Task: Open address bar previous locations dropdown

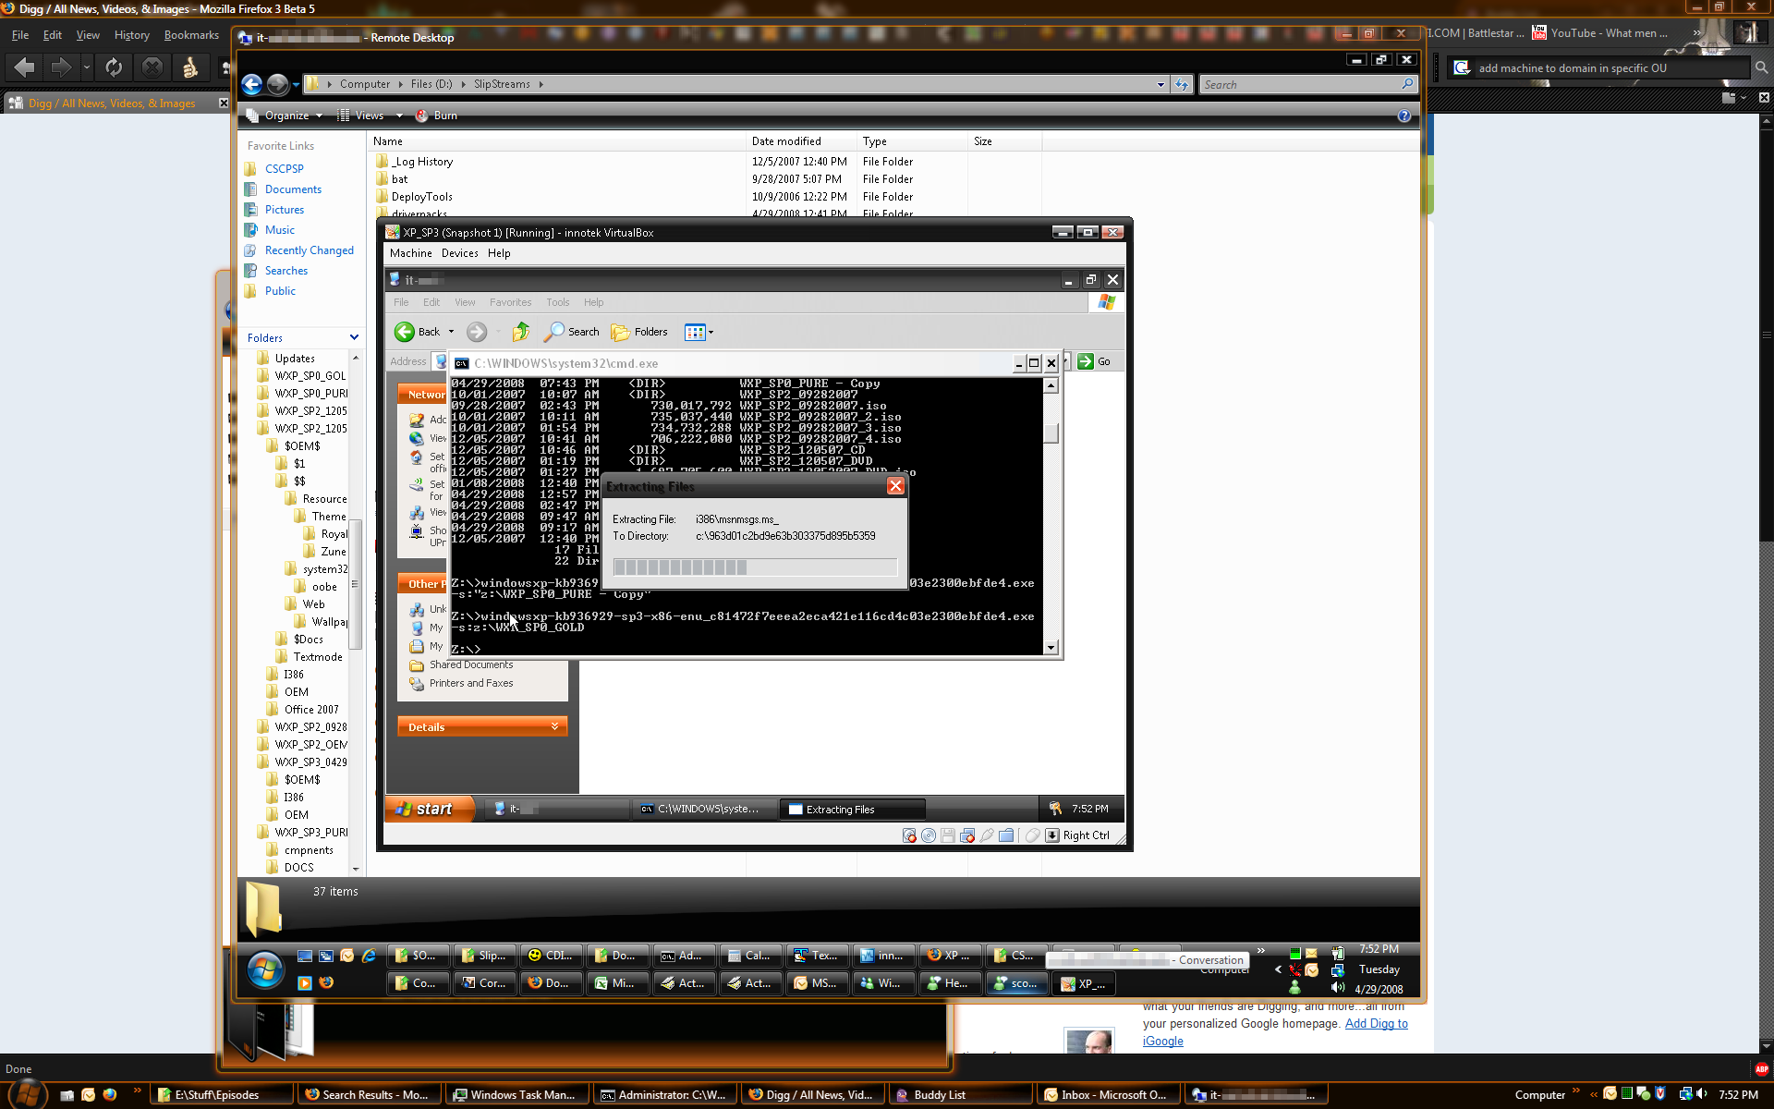Action: click(1160, 84)
